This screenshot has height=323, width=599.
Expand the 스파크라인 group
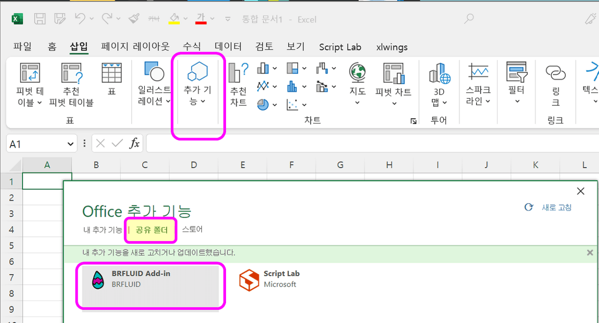[478, 85]
